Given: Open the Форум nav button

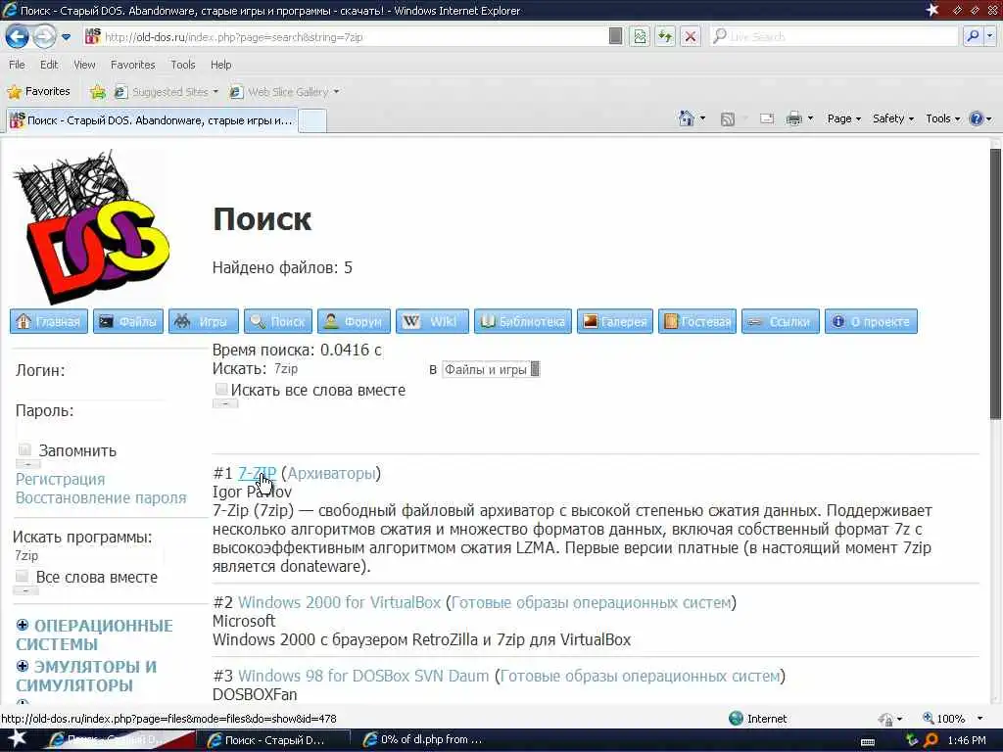Looking at the screenshot, I should tap(354, 321).
